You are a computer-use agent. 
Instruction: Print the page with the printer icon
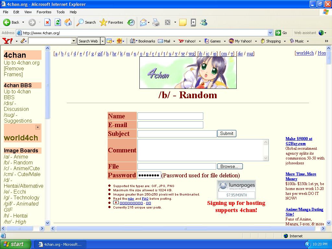click(156, 22)
